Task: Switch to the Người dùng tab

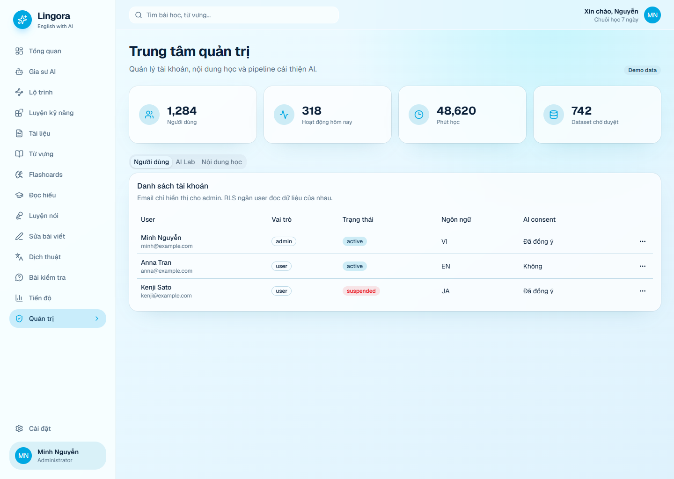Action: 151,162
